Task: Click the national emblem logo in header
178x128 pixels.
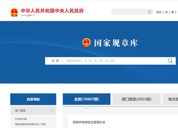Action: pos(14,12)
